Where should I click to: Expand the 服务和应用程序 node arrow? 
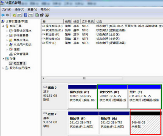(x=3, y=68)
